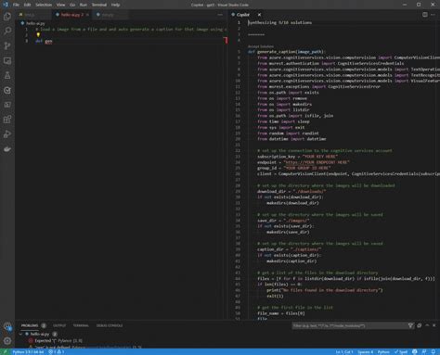Switch to the Debug Console tab
This screenshot has height=355, width=440.
[x=110, y=325]
